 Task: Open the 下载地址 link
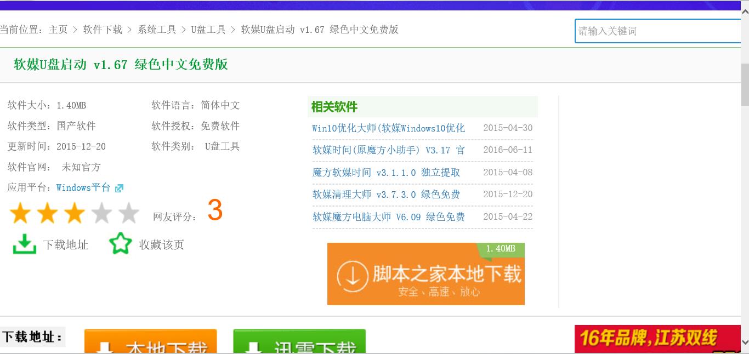(66, 245)
